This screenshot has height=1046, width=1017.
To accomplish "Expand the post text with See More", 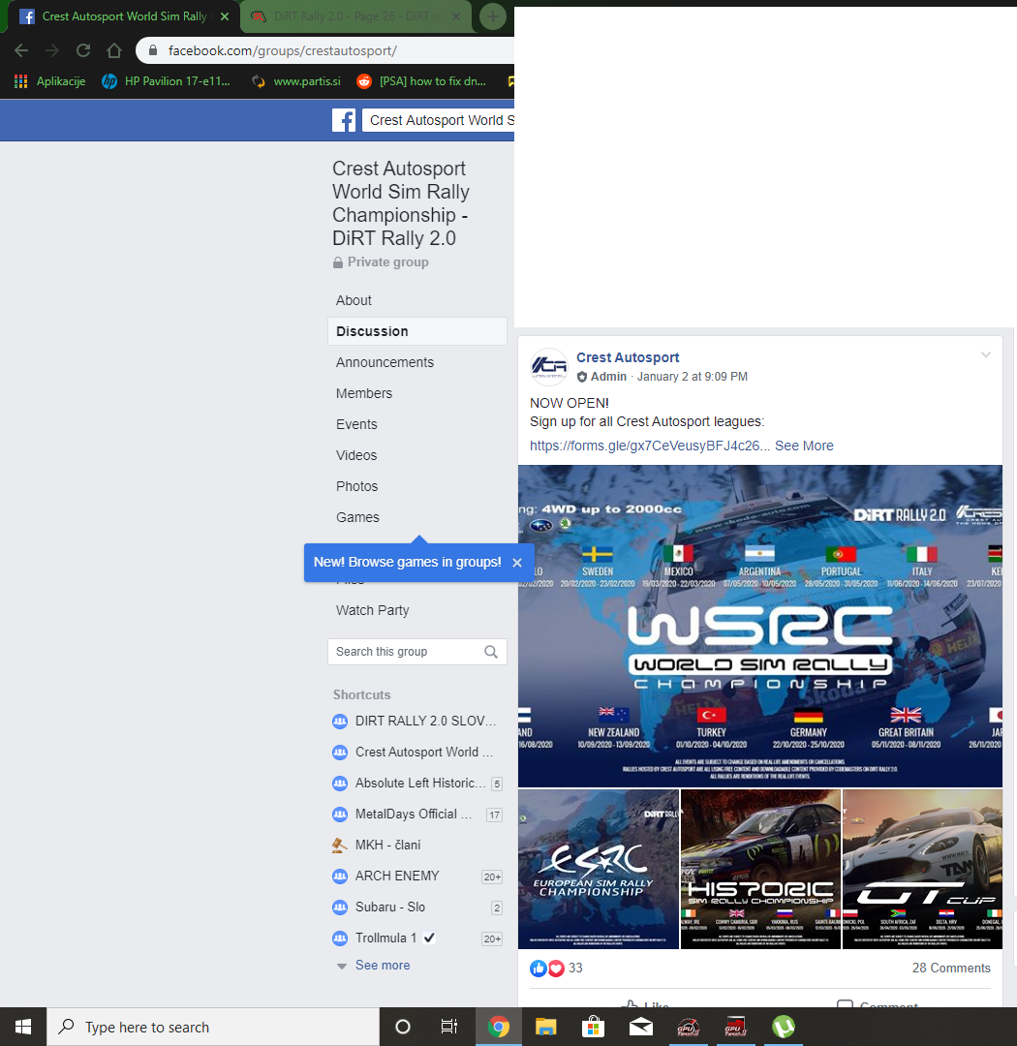I will tap(804, 446).
